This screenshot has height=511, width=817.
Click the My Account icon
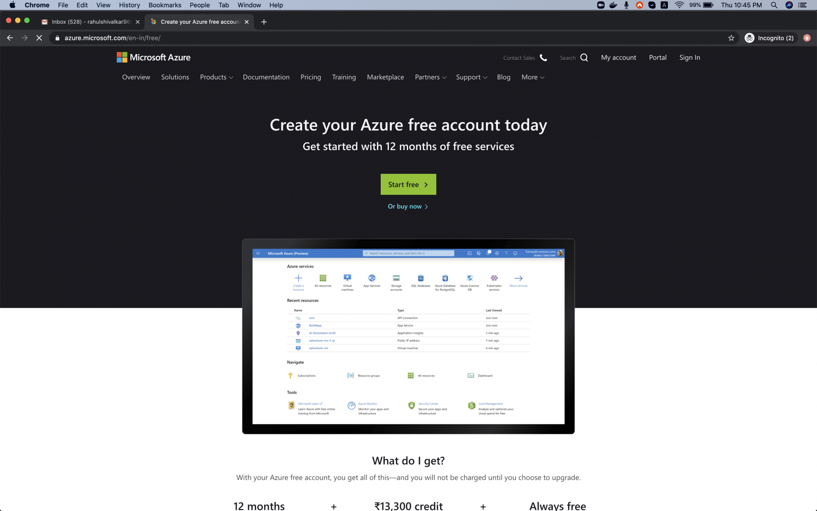[618, 57]
